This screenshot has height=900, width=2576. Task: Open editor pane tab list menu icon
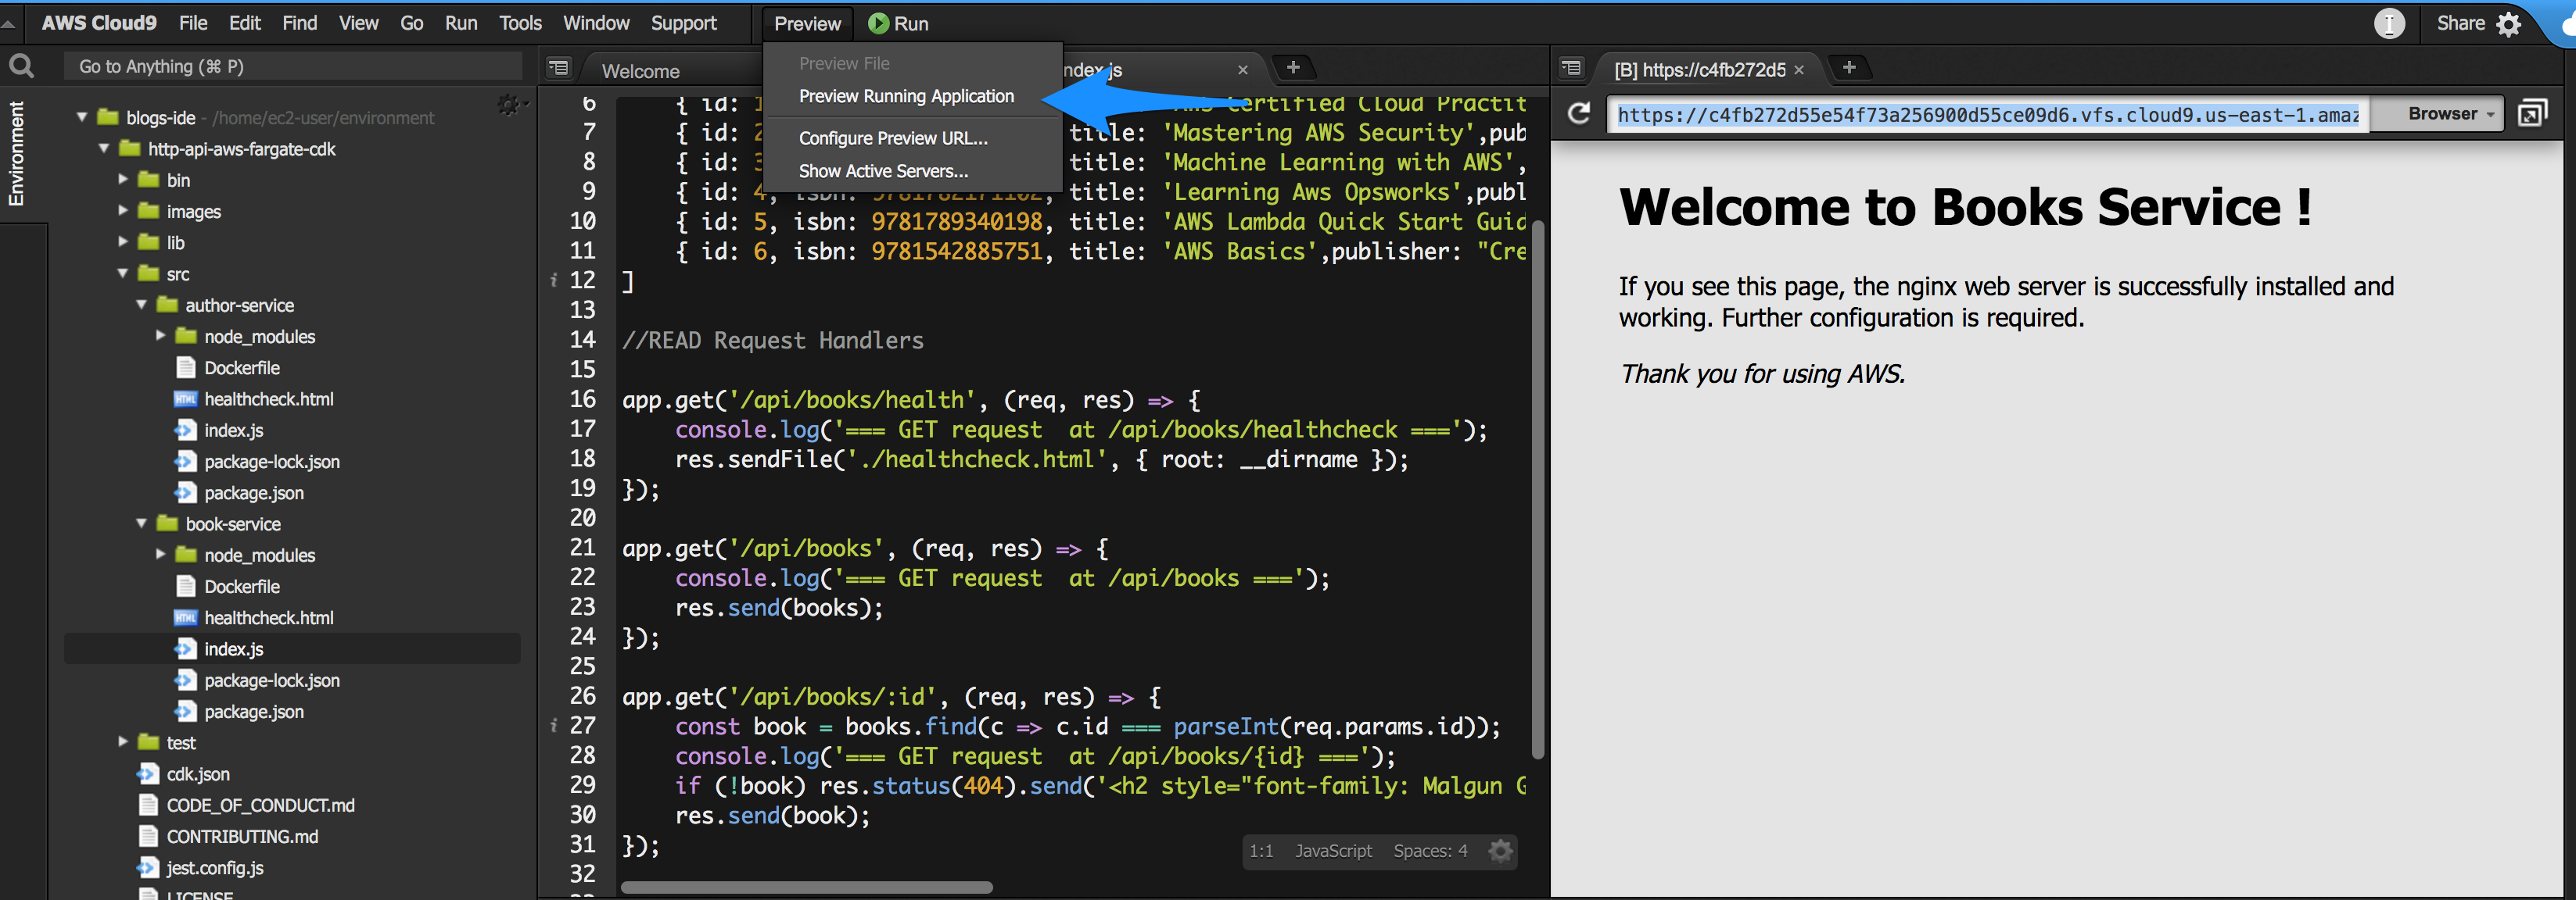click(x=558, y=68)
